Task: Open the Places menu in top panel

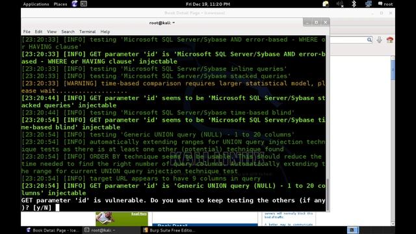Action: pos(60,4)
